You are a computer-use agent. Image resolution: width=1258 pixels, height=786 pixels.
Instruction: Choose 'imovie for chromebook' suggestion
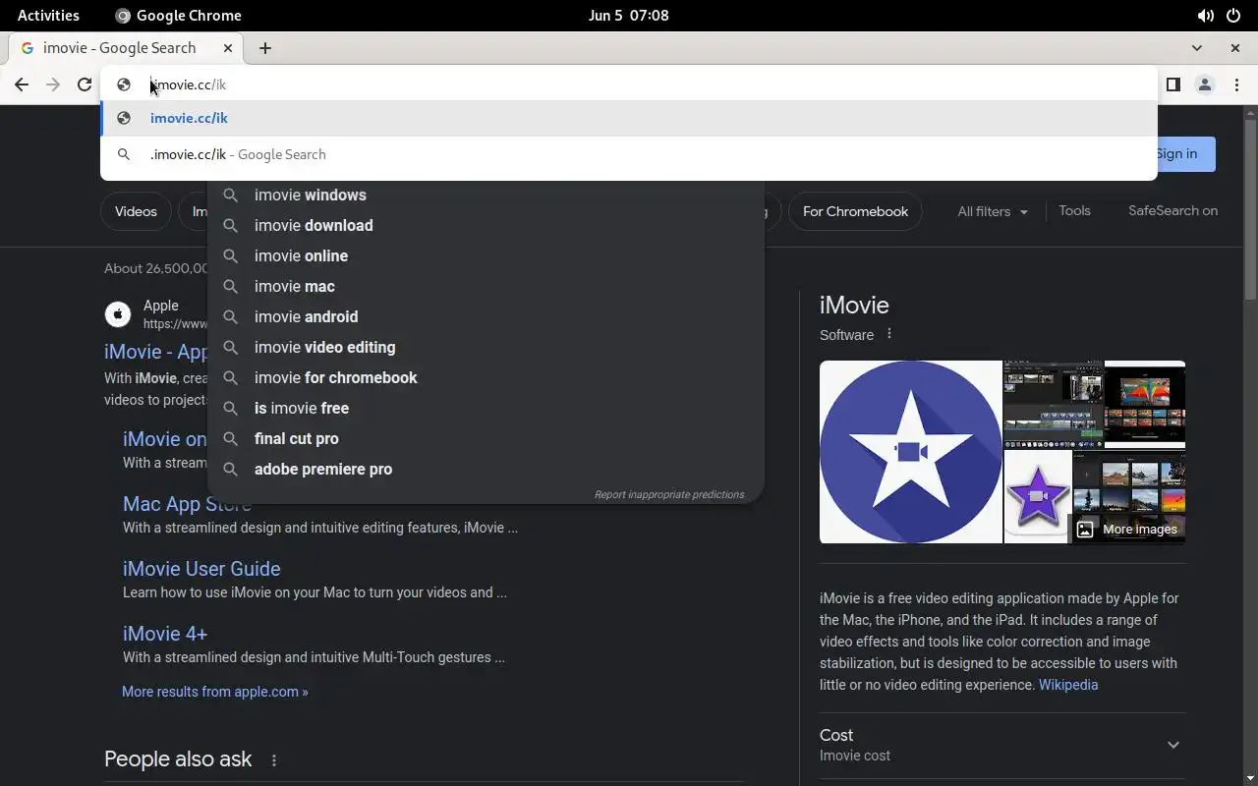486,377
